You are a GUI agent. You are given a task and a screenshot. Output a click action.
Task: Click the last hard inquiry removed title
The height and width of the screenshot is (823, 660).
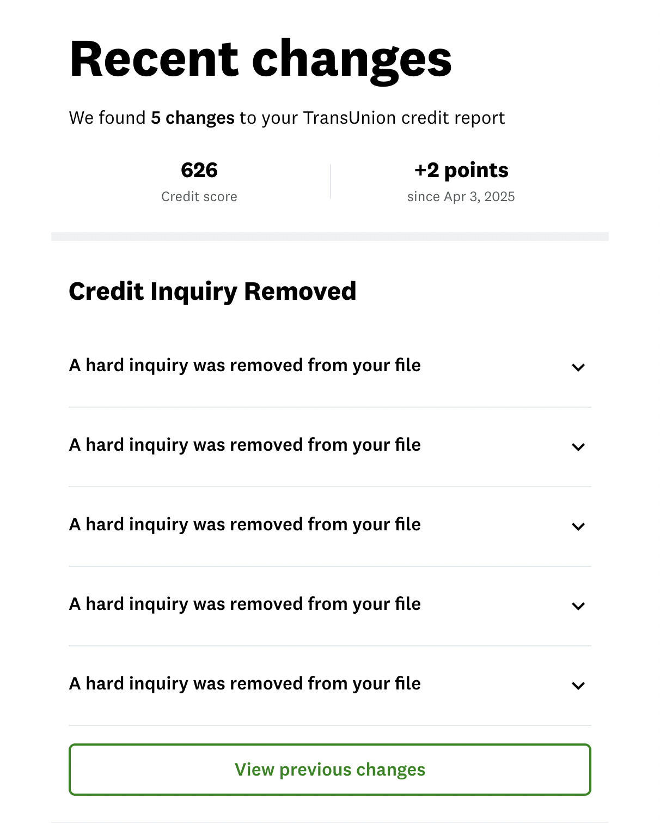pyautogui.click(x=245, y=683)
